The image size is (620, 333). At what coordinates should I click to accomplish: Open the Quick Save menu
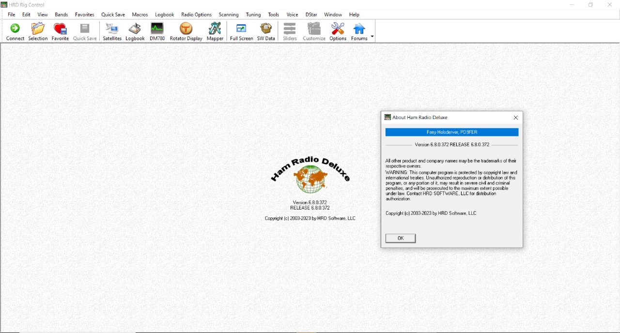(113, 15)
